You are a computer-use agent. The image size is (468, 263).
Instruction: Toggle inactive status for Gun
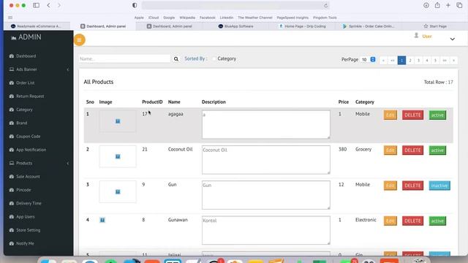[x=439, y=186]
